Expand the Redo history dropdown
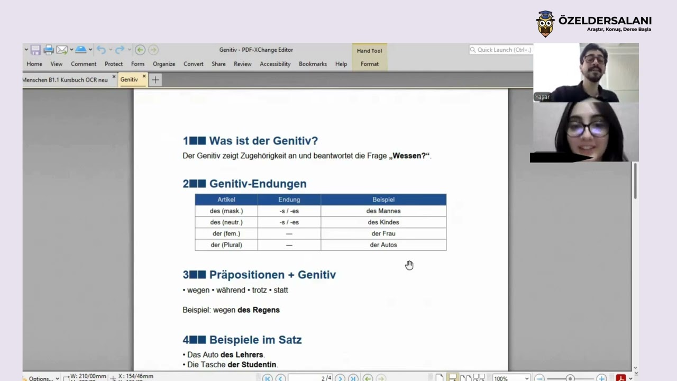The image size is (677, 381). [129, 50]
